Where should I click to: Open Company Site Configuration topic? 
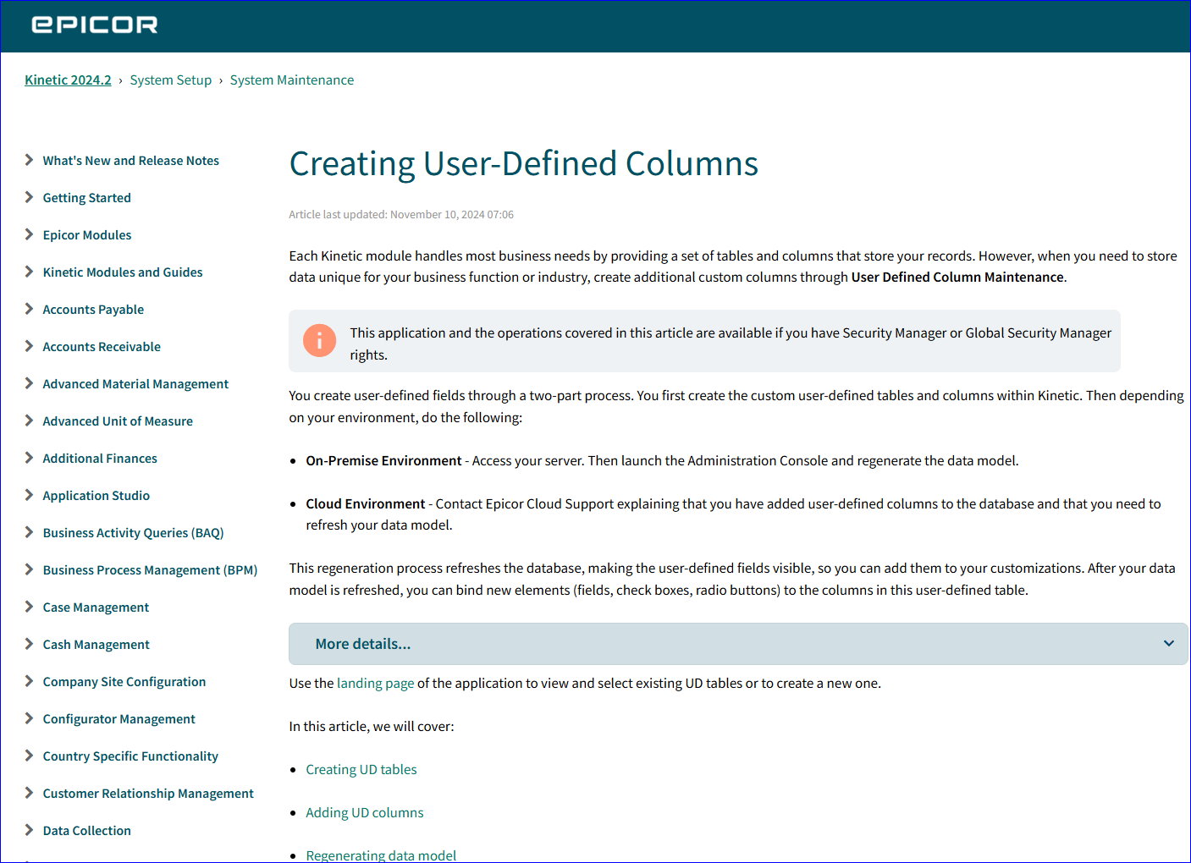pos(124,682)
